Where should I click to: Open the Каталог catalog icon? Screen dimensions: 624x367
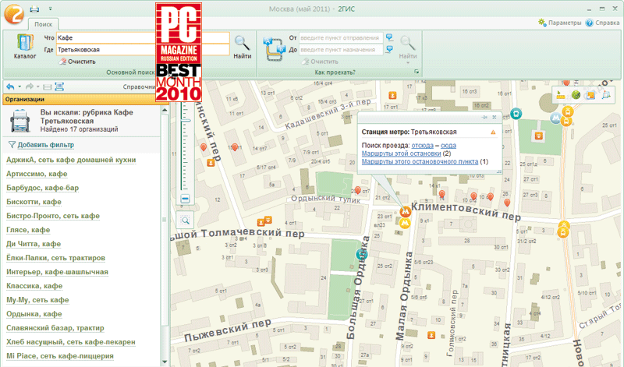24,47
